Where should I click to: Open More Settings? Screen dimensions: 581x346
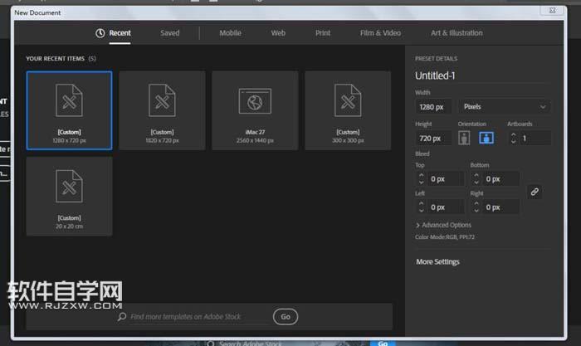(437, 261)
